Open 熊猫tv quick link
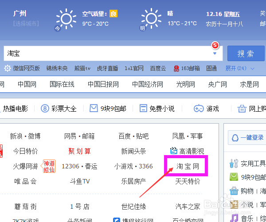266x222 pixels. tap(82, 69)
